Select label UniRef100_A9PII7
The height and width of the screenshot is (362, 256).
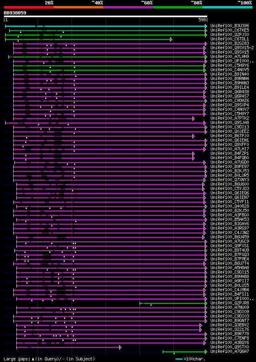[229, 281]
